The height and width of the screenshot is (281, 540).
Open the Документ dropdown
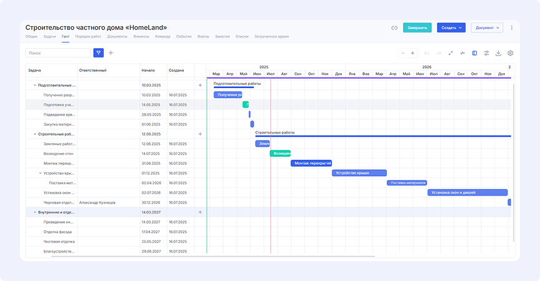487,28
